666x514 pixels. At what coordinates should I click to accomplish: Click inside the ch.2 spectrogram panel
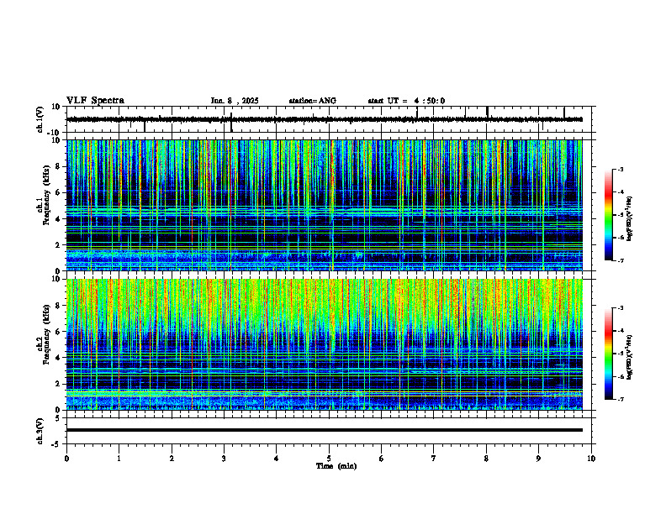(x=324, y=344)
